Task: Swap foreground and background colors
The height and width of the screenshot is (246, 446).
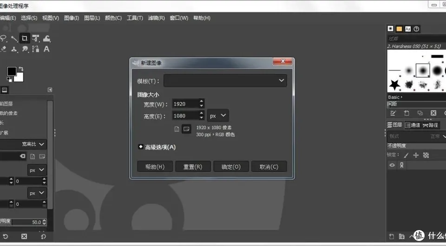Action: 21,69
